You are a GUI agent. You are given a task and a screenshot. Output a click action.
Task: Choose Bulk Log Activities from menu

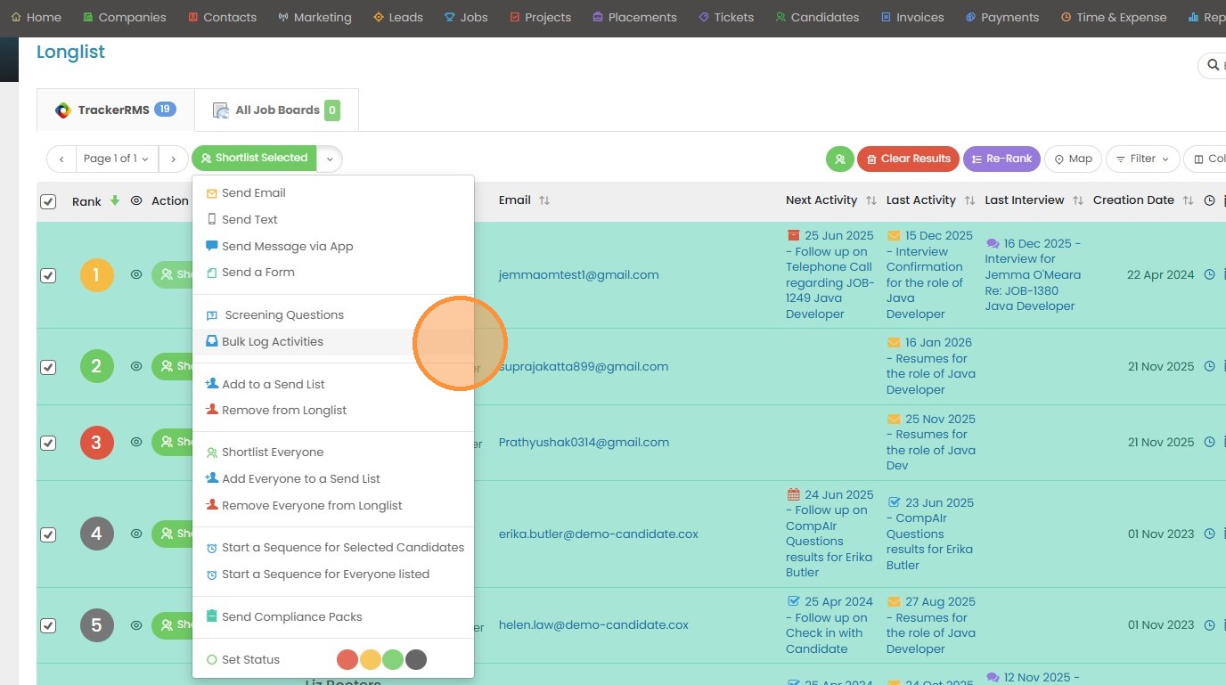pos(273,342)
